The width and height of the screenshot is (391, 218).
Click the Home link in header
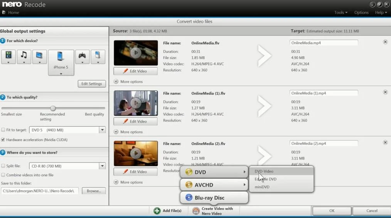(x=13, y=12)
